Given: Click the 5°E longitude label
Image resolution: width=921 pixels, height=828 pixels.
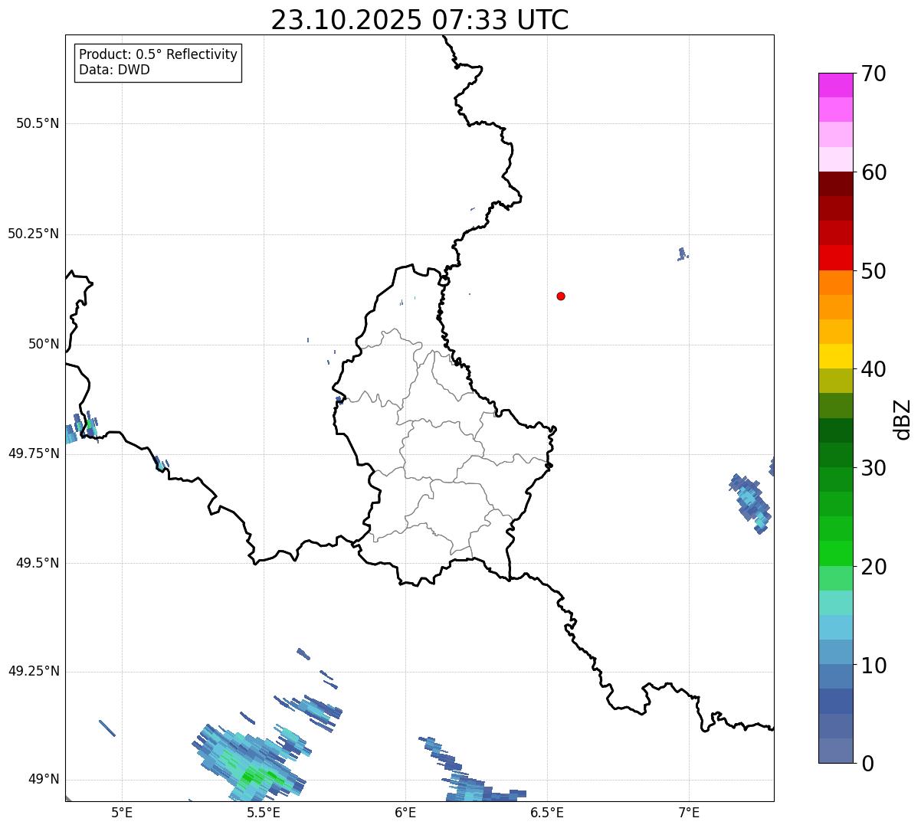Looking at the screenshot, I should click(x=122, y=812).
